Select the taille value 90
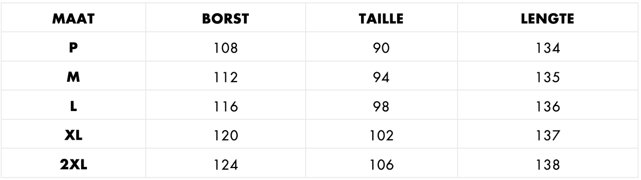Screen dimensions: 641x180 (381, 48)
